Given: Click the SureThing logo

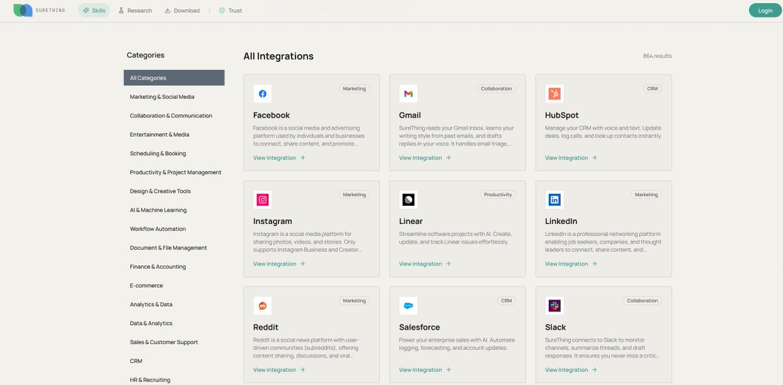Looking at the screenshot, I should 38,10.
